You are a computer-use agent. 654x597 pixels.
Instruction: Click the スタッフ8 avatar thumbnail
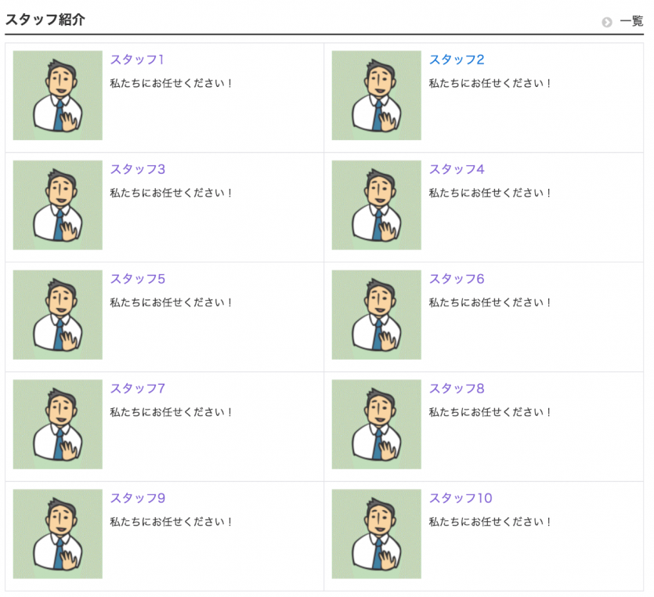(x=376, y=425)
